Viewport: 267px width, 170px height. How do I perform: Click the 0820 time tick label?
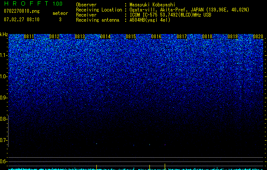tap(258, 37)
